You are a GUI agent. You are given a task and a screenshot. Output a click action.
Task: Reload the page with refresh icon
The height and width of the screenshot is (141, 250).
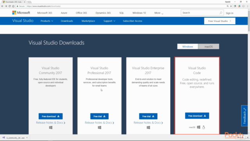(x=9, y=6)
